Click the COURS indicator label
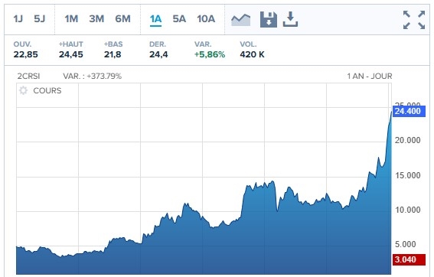The width and height of the screenshot is (434, 277). tap(47, 91)
